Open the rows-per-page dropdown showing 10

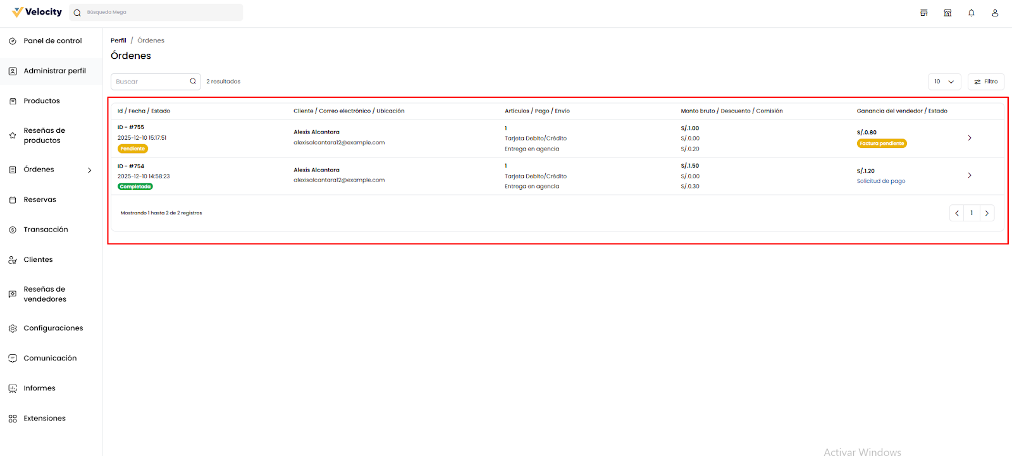coord(944,82)
